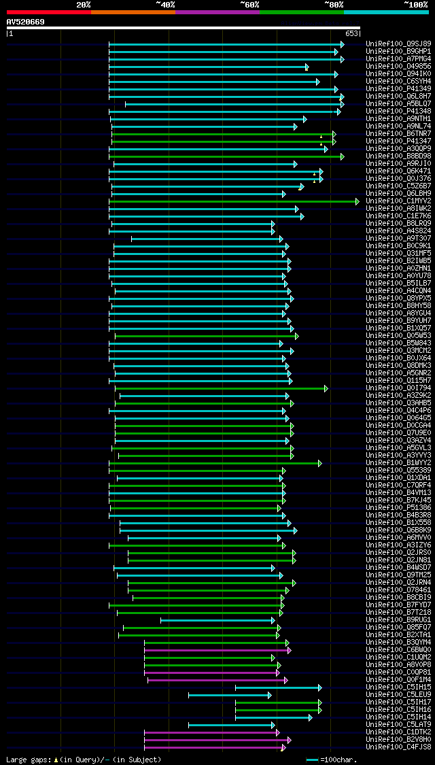Click the arrowhead ending the UniRef100_B1WYY2 bar

[x=320, y=463]
